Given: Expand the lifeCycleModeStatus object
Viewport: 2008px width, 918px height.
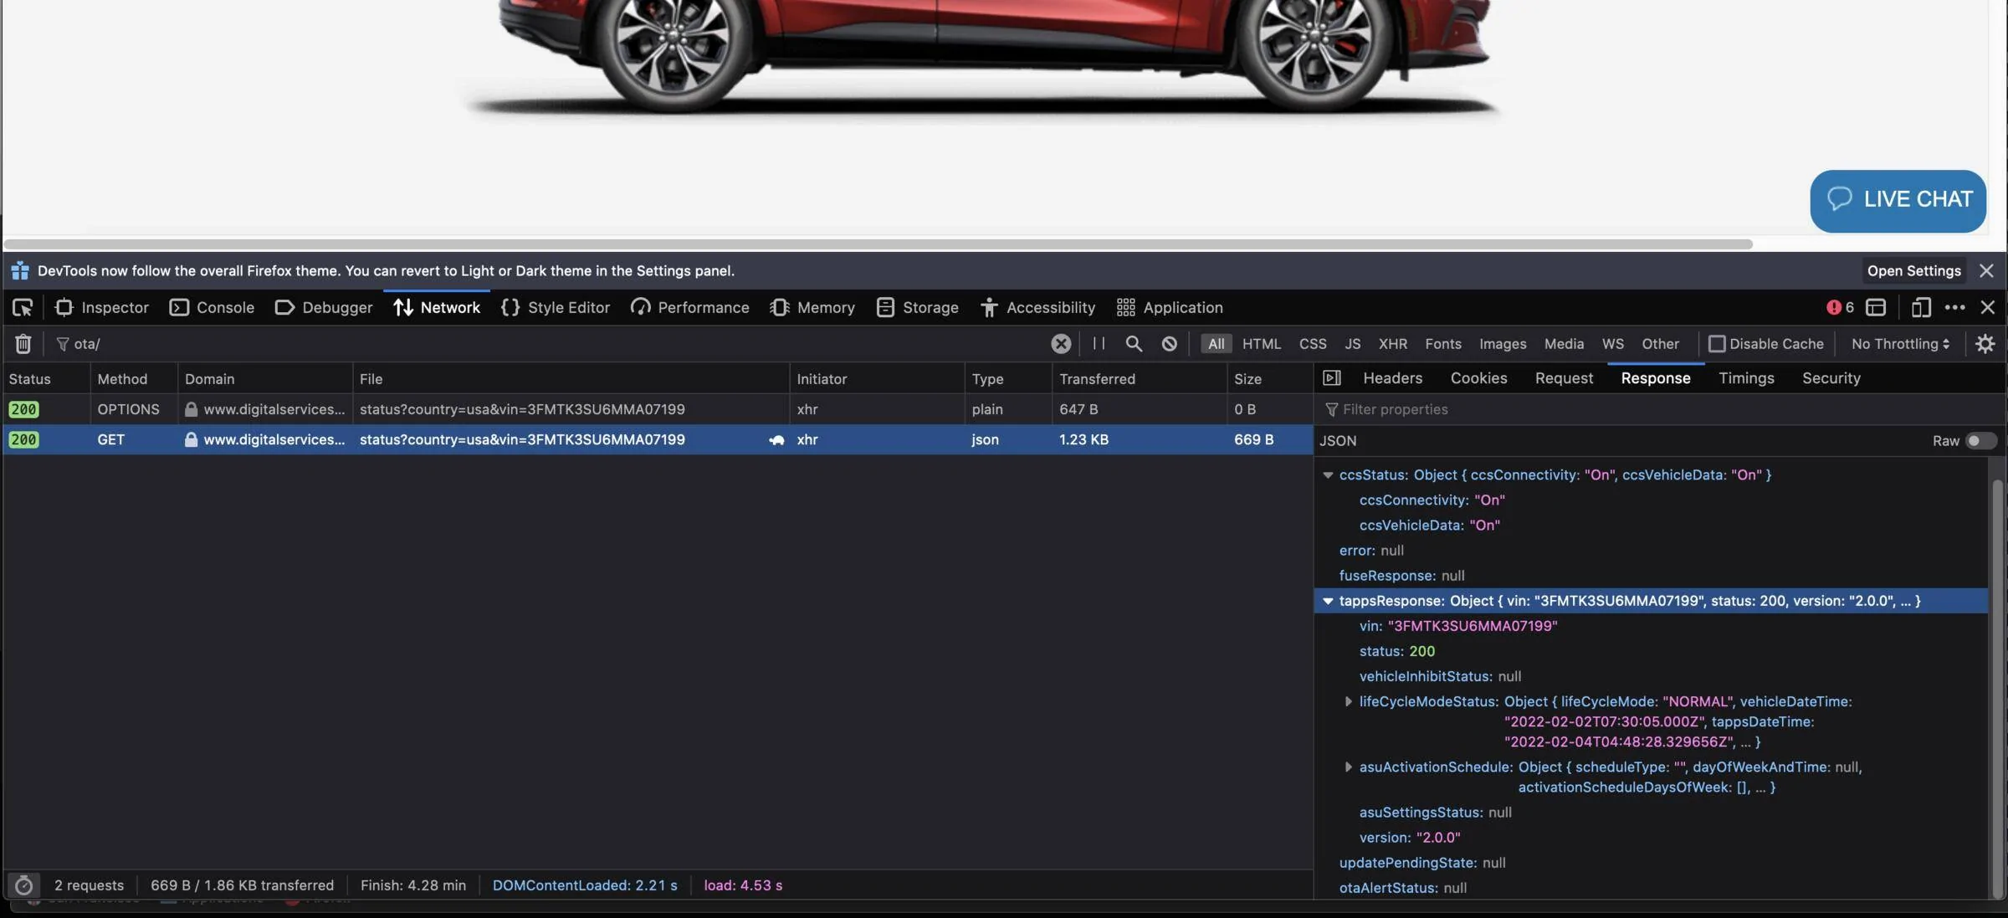Looking at the screenshot, I should (1348, 701).
